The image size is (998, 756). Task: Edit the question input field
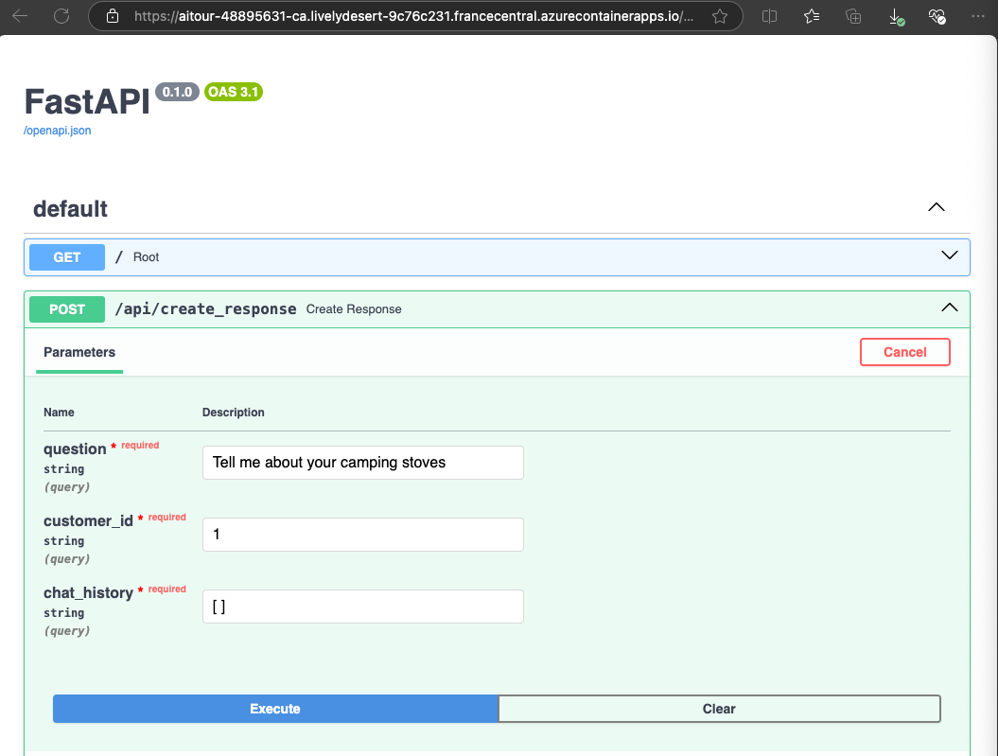(x=363, y=463)
